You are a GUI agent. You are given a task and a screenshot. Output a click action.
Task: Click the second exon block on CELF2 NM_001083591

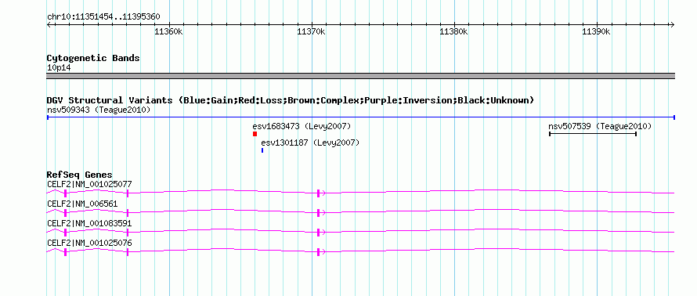pyautogui.click(x=128, y=233)
